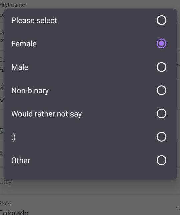180x215 pixels.
Task: Select the Please select radio button
Action: (x=161, y=20)
